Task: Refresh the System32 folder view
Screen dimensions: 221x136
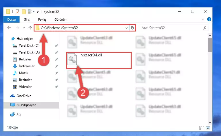Action: [x=132, y=28]
